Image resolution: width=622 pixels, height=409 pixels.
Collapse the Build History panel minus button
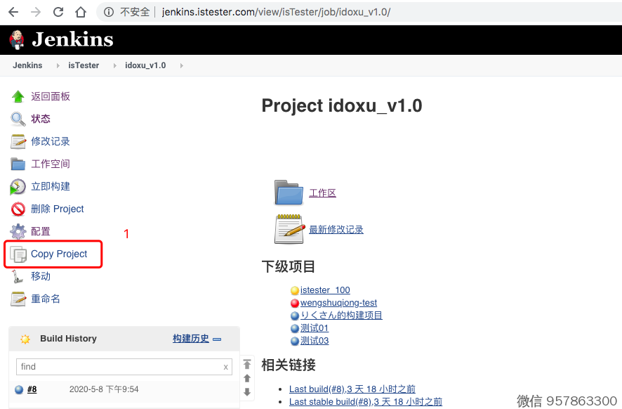click(218, 339)
